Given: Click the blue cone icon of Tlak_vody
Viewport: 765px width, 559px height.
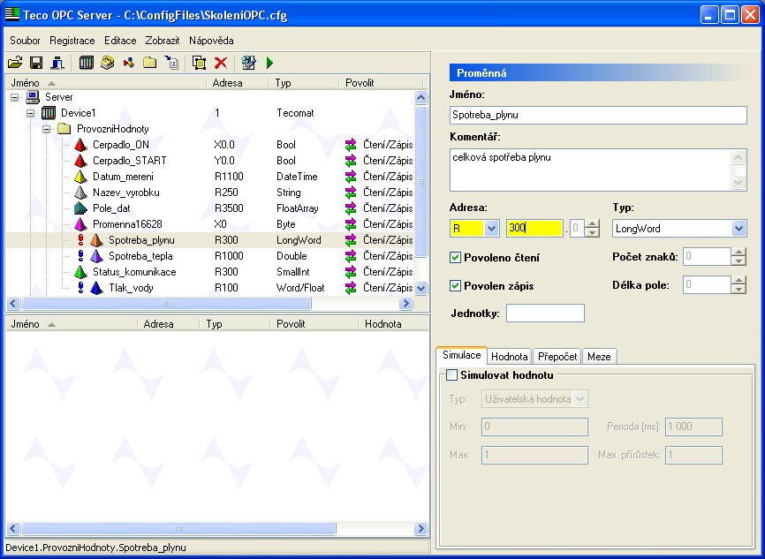Looking at the screenshot, I should pyautogui.click(x=96, y=288).
